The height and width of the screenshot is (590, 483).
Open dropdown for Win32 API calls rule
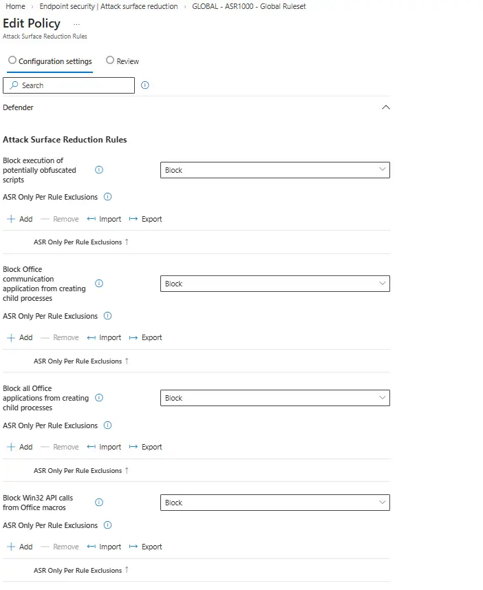tap(275, 503)
